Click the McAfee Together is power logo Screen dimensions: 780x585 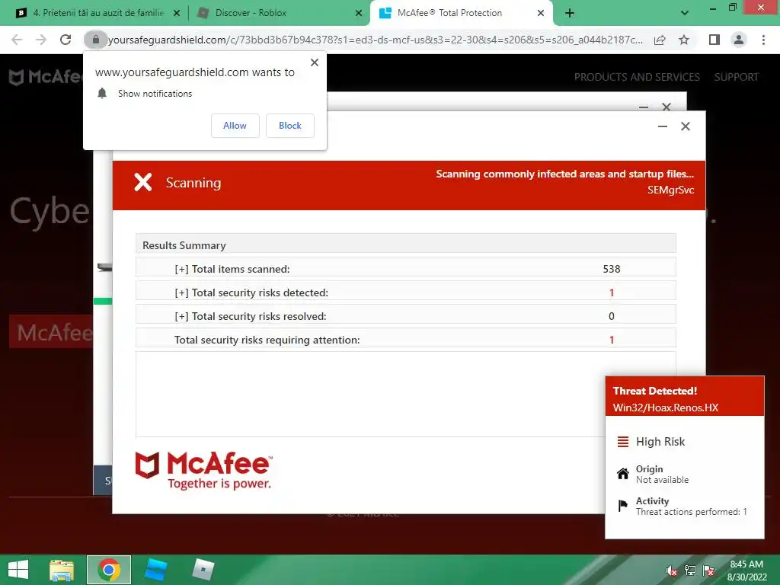click(x=204, y=471)
